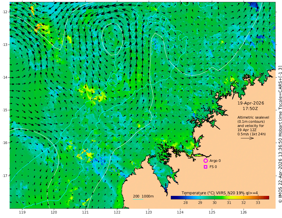Click the green 30 degree colorbar section
282x218 pixels.
[214, 198]
